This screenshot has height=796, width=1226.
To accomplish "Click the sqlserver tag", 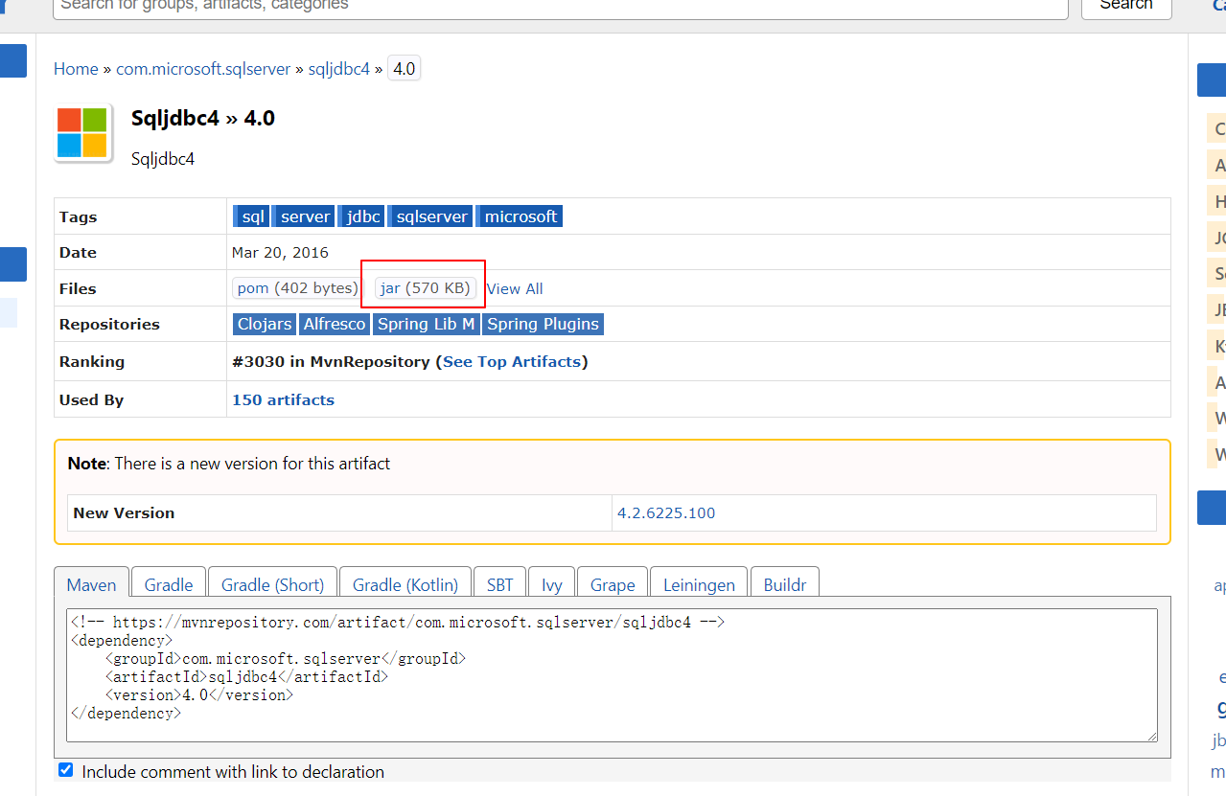I will (430, 216).
